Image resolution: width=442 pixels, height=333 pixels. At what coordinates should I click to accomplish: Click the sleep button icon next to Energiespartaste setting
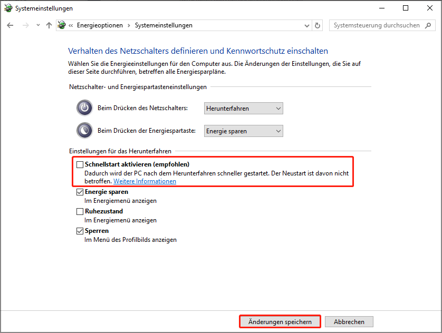pyautogui.click(x=84, y=130)
